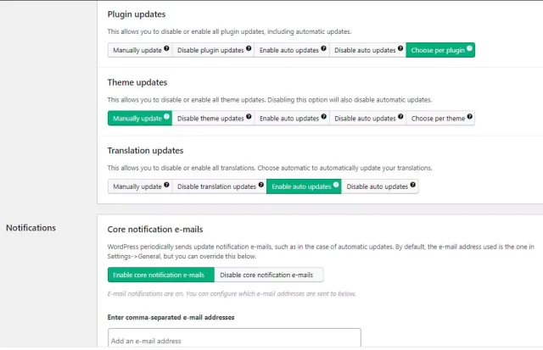The height and width of the screenshot is (350, 543).
Task: Select Choose per theme option
Action: (x=439, y=119)
